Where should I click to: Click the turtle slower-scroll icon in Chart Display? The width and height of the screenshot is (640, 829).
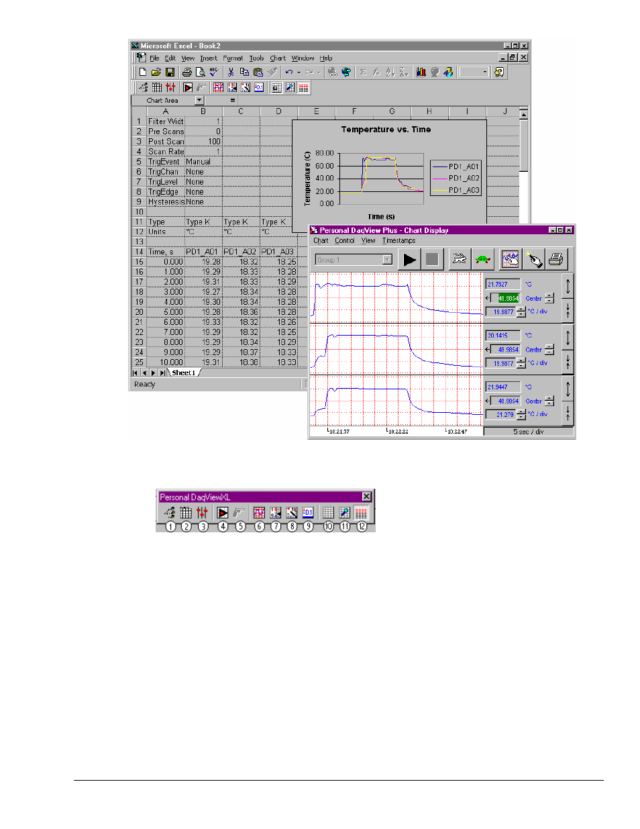click(482, 259)
